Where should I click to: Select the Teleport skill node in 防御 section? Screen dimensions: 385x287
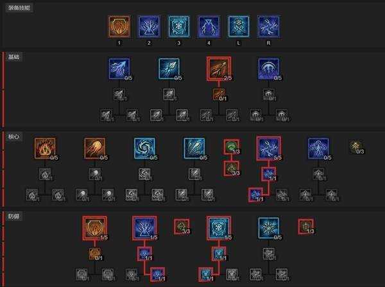(x=144, y=228)
